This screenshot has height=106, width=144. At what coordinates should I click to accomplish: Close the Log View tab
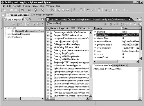coord(129,19)
